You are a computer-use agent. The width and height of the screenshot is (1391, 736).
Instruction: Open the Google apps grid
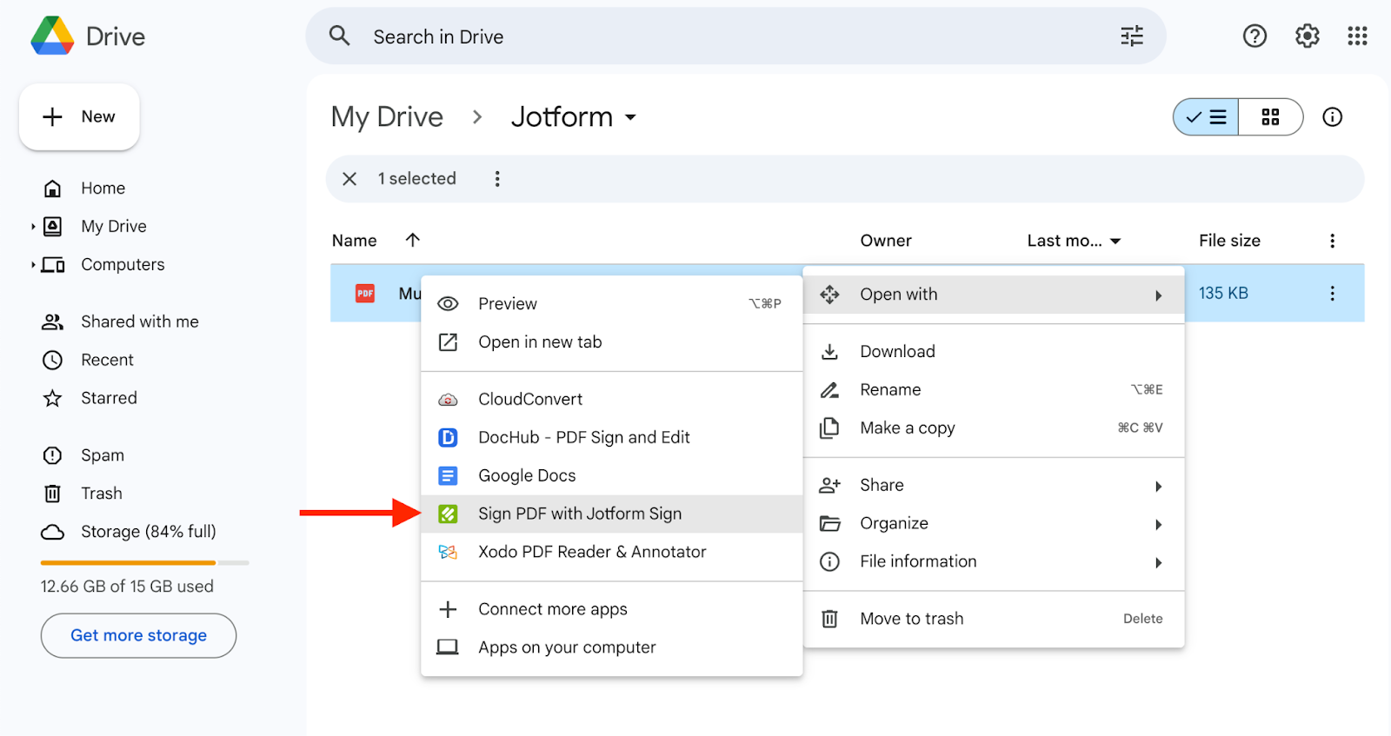tap(1357, 36)
